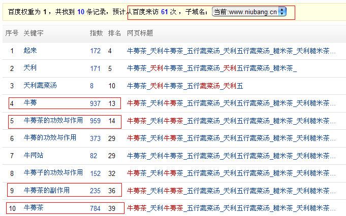Click index number 373 in row 6
This screenshot has width=346, height=216.
(x=95, y=138)
